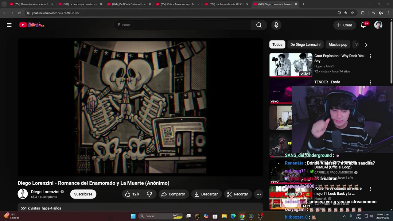Open Copilot from taskbar
The image size is (393, 221).
click(206, 216)
